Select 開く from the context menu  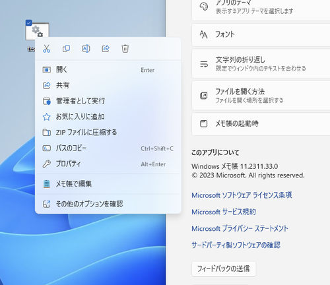click(108, 70)
